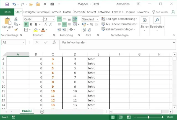Click the insert function fx icon
Image resolution: width=177 pixels, height=120 pixels.
point(54,43)
